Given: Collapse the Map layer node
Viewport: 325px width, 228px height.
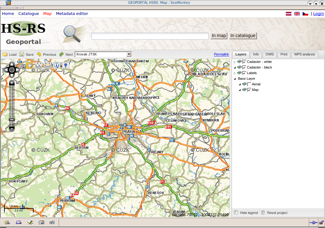Looking at the screenshot, I should (x=240, y=90).
